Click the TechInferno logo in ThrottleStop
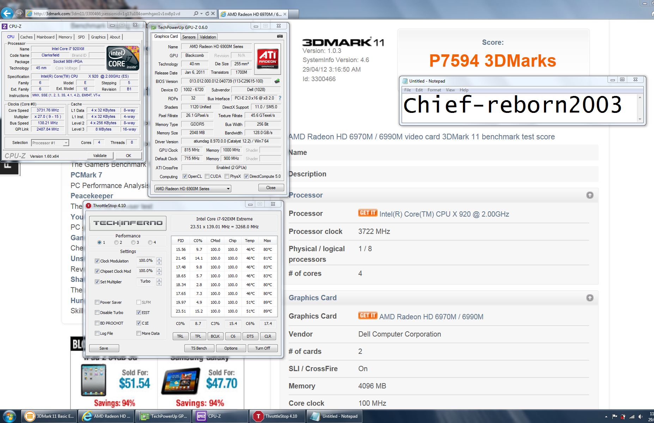Viewport: 654px width, 423px height. click(x=128, y=223)
